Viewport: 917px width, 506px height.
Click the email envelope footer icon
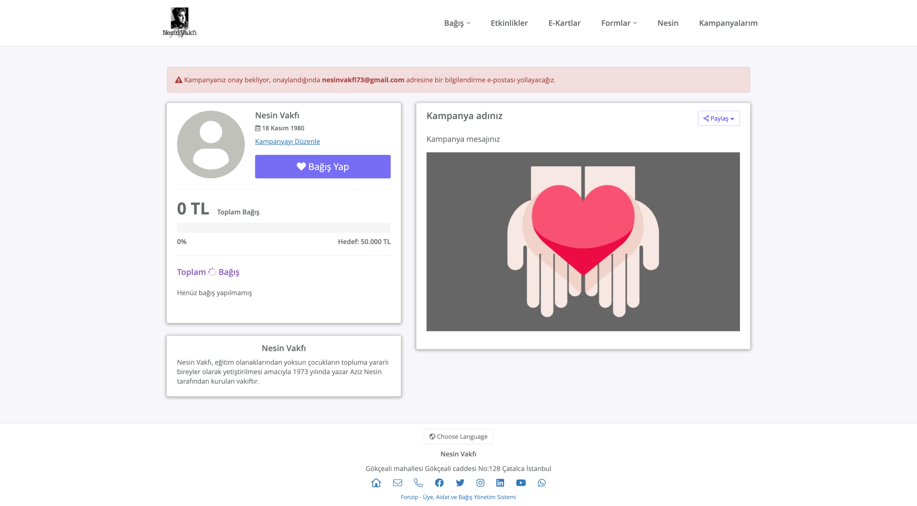[398, 483]
